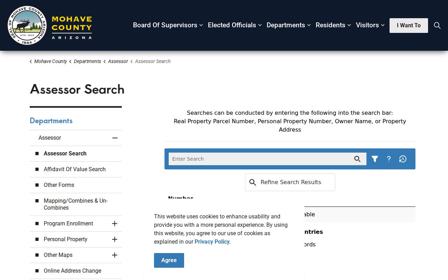Click the I Want To button
448x280 pixels.
click(409, 26)
